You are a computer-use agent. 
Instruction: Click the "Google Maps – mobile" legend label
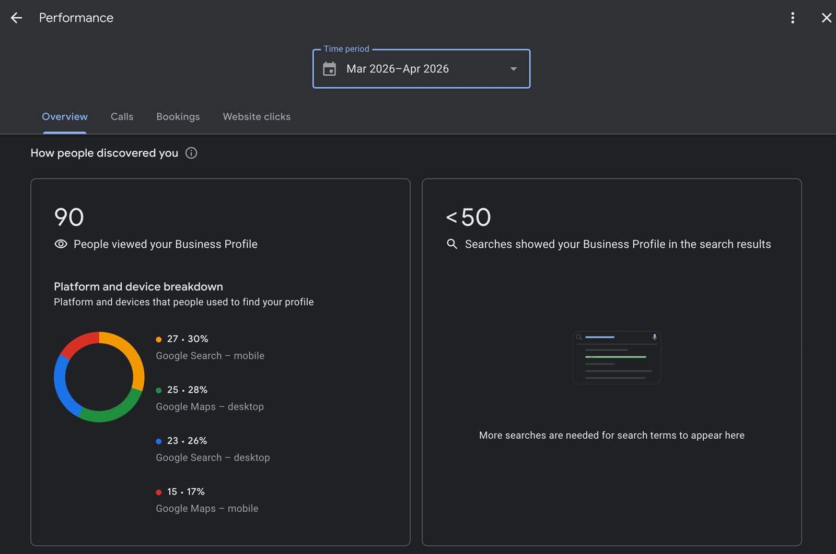coord(207,508)
